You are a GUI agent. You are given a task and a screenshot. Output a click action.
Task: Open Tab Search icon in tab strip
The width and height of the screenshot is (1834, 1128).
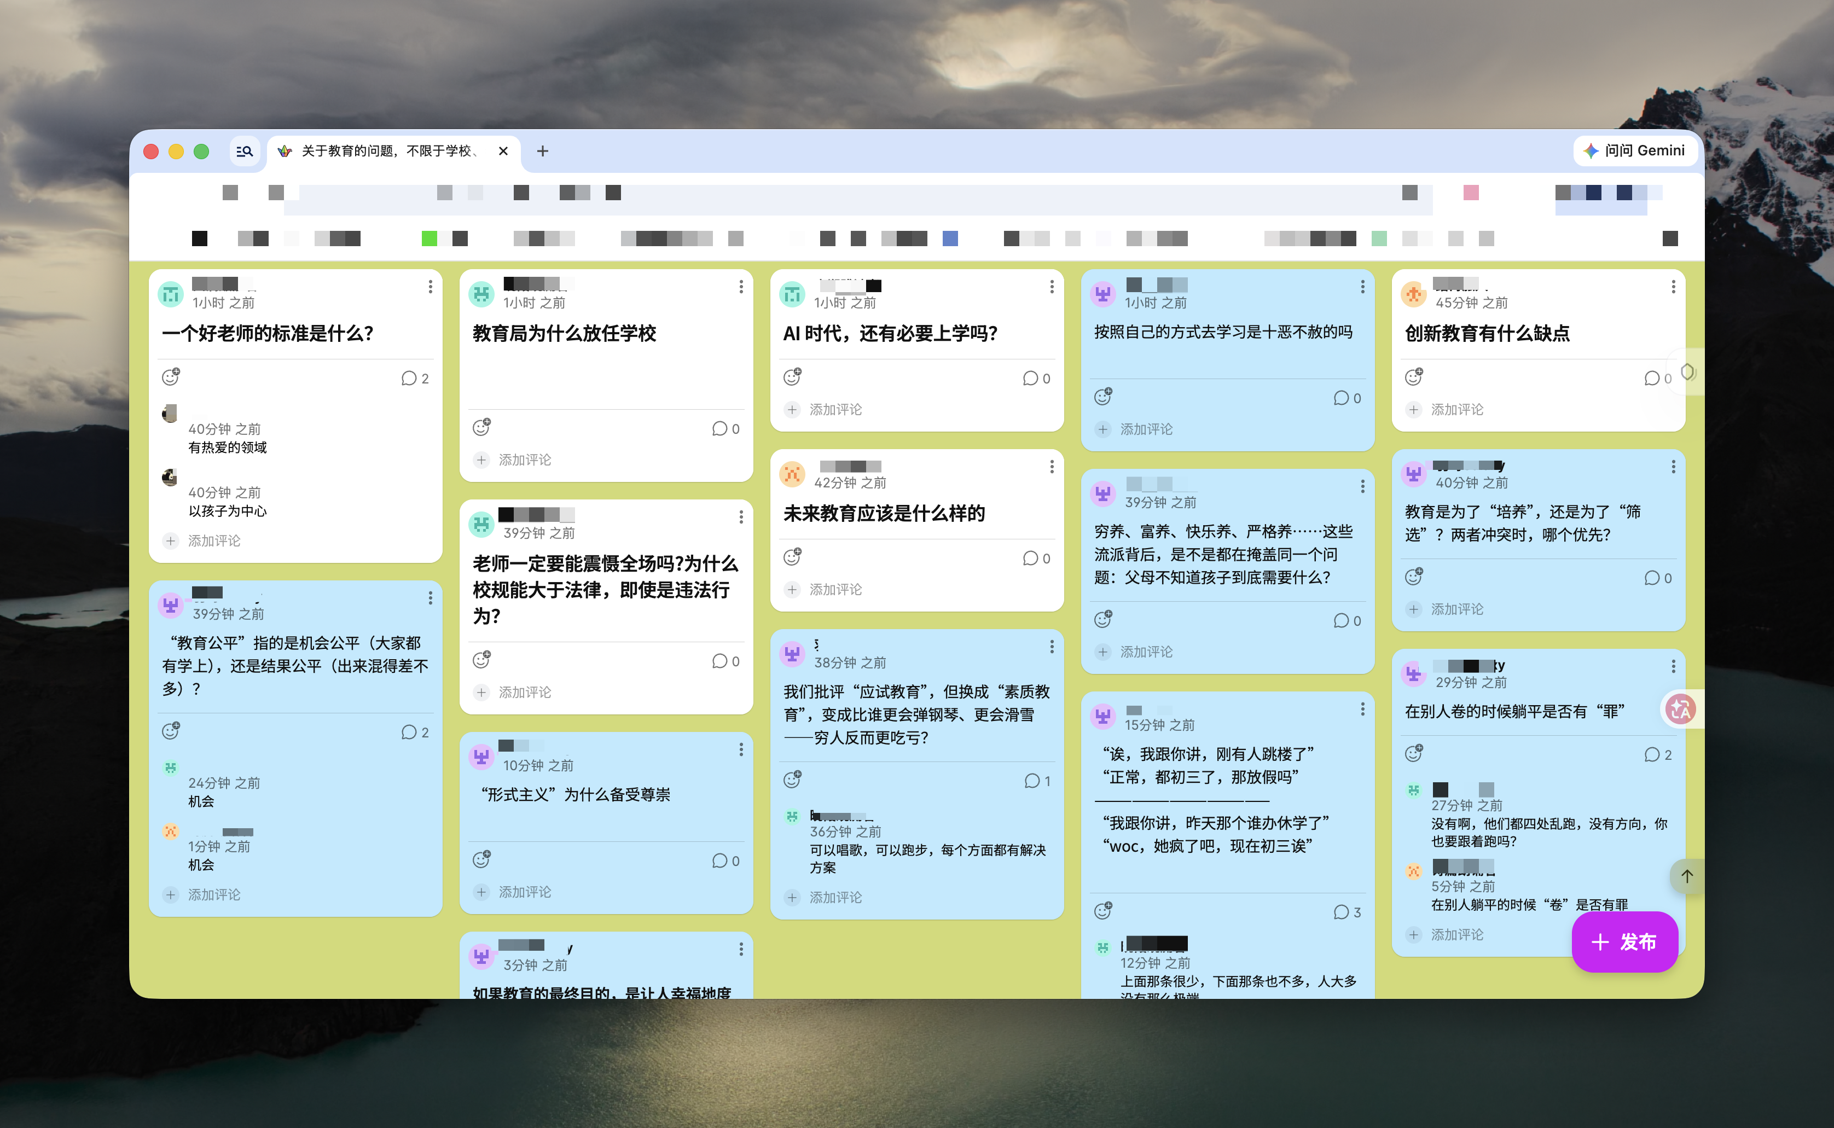pyautogui.click(x=244, y=152)
